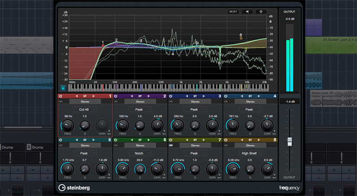The width and height of the screenshot is (357, 196).
Task: Toggle band 8 gain inv indicator
Action: [274, 175]
